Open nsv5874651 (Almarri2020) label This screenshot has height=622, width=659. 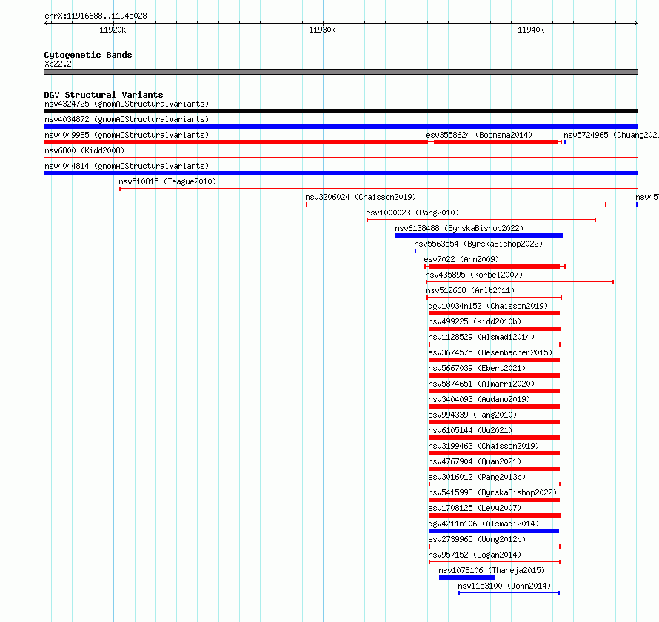pyautogui.click(x=481, y=384)
